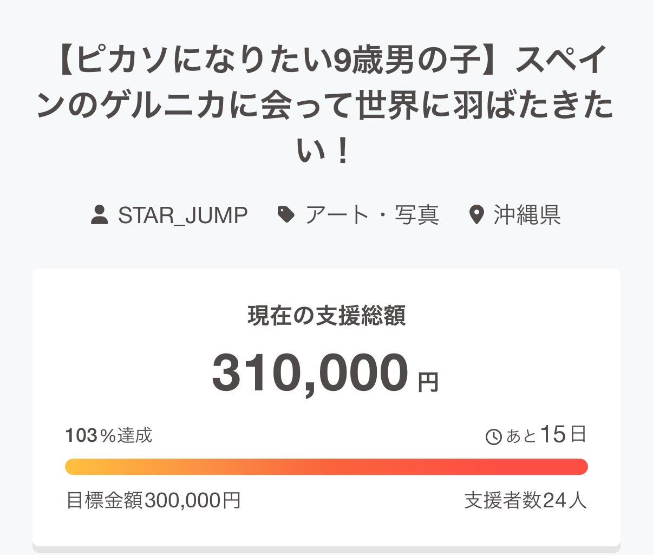Click the clock icon next to あと15日
The height and width of the screenshot is (555, 653).
tap(493, 436)
